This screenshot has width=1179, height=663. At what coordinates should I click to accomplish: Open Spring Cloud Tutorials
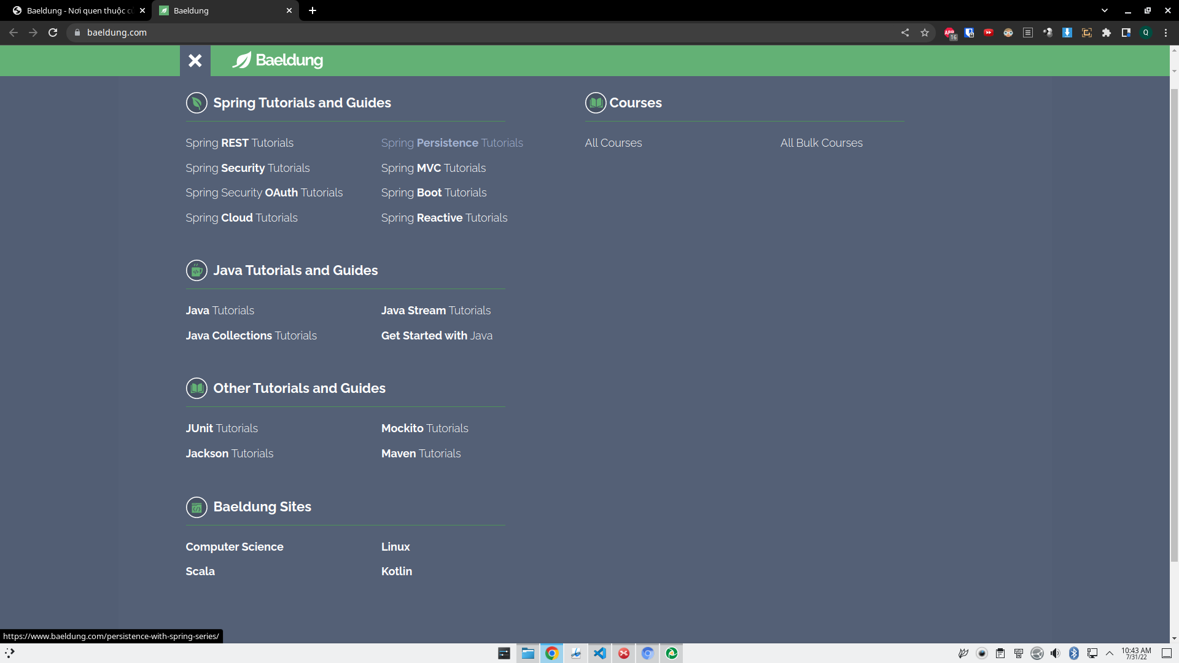241,218
